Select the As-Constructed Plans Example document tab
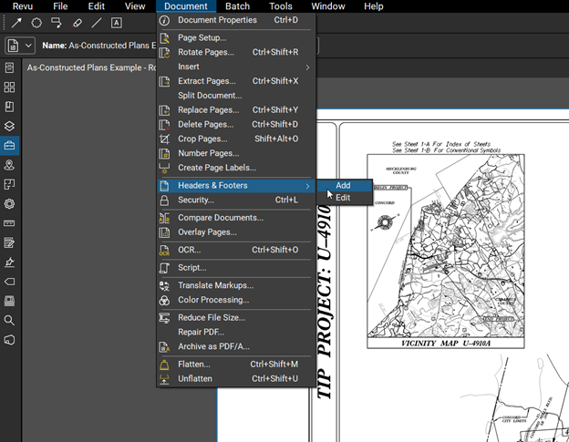Image resolution: width=569 pixels, height=442 pixels. click(91, 67)
